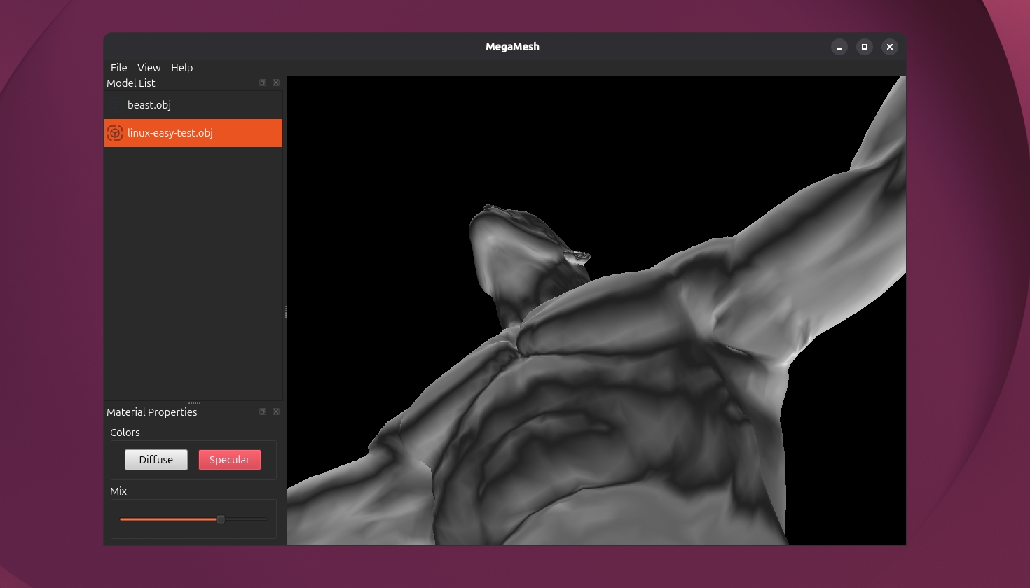Image resolution: width=1030 pixels, height=588 pixels.
Task: Float the Material Properties panel
Action: 263,412
